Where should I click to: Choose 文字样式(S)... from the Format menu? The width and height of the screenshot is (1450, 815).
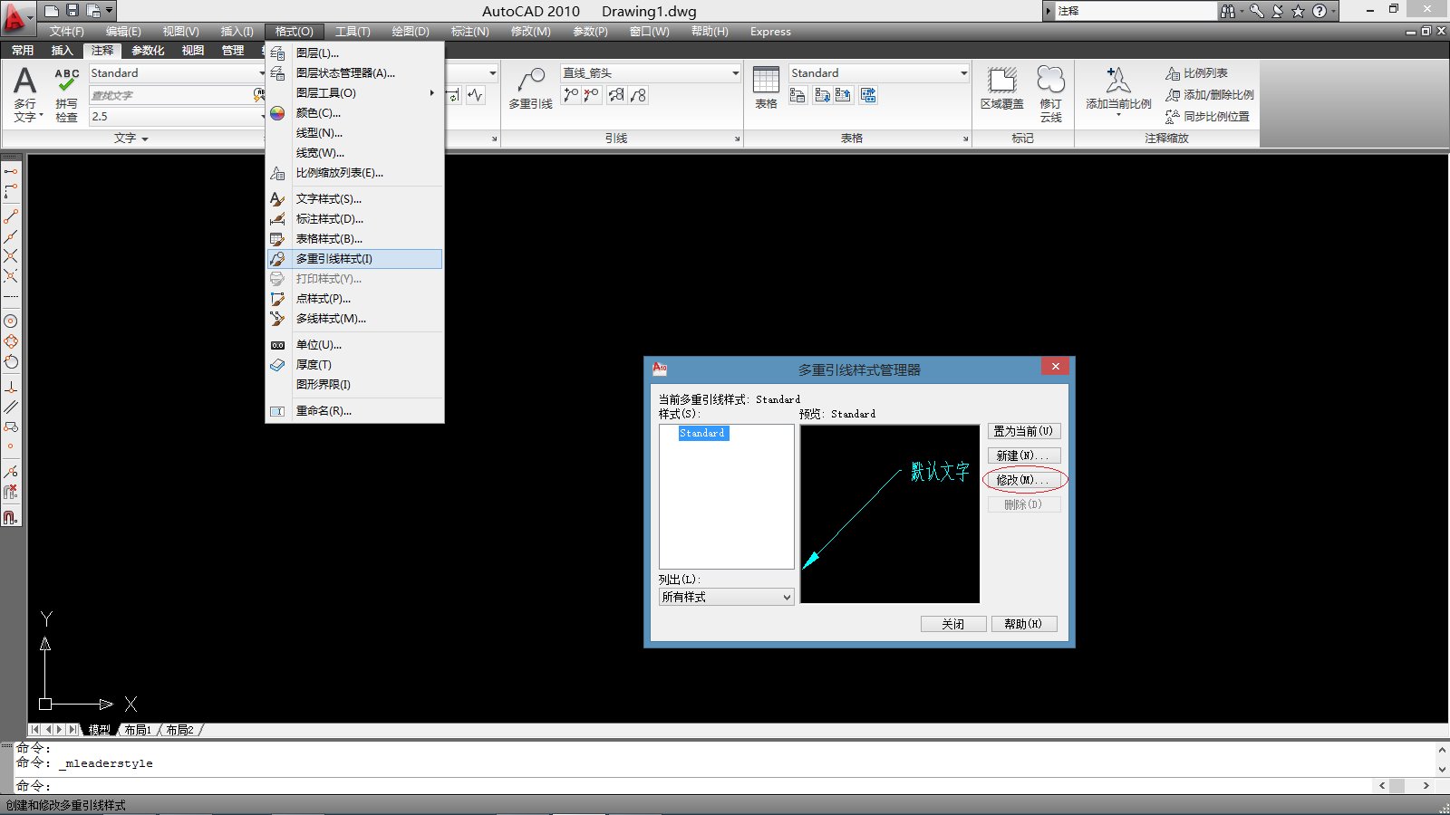pos(328,199)
